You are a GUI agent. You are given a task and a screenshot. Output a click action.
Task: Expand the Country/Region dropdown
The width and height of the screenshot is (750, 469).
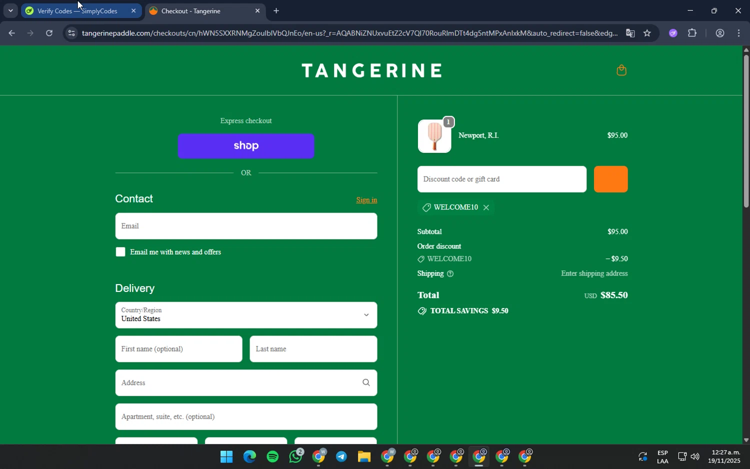(246, 315)
